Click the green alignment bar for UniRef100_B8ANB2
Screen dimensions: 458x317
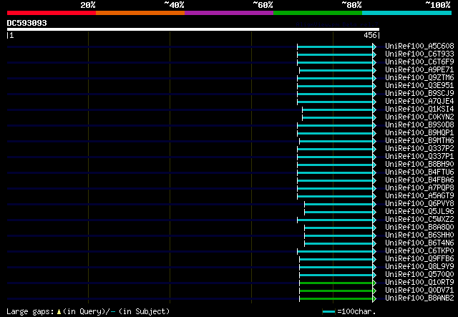(x=338, y=298)
